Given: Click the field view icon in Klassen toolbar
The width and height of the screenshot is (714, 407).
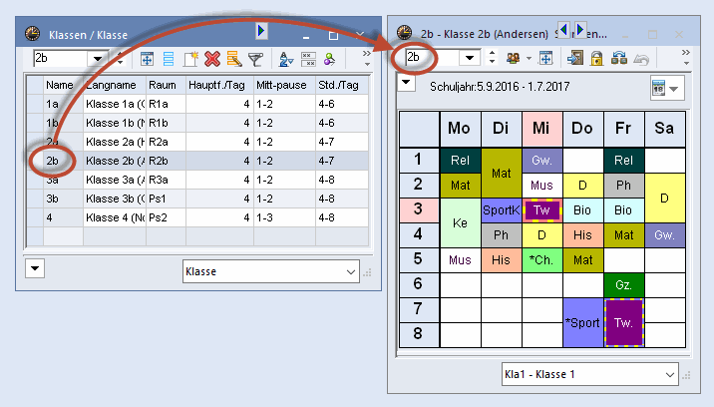Looking at the screenshot, I should 308,59.
